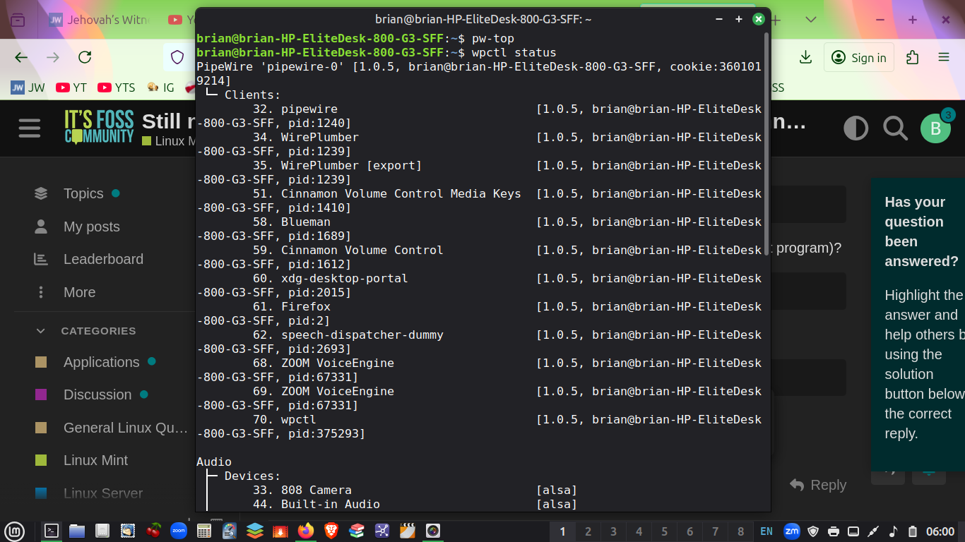
Task: Switch to workspace 3 in the panel
Action: 613,531
